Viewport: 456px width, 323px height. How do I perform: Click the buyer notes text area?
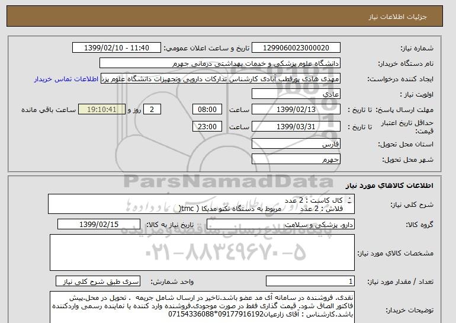tap(202, 307)
